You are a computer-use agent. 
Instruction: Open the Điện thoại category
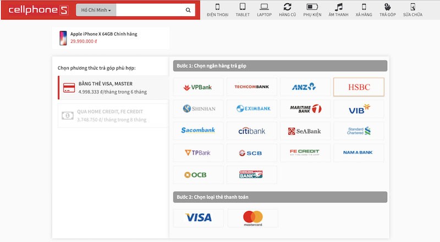pyautogui.click(x=217, y=10)
